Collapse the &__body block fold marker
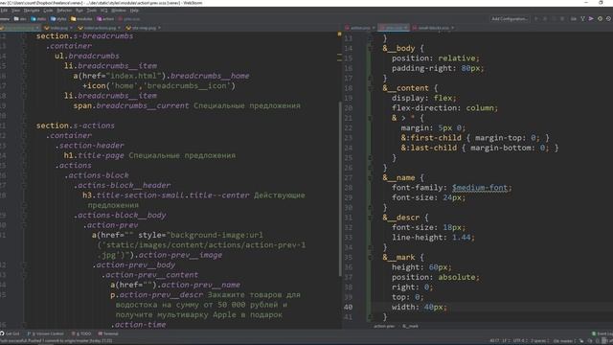613x345 pixels. click(370, 49)
